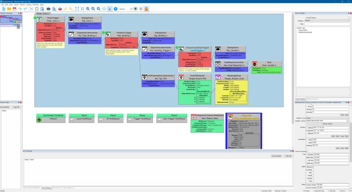
Task: Enable the Nav light checkbox
Action: [x=313, y=173]
